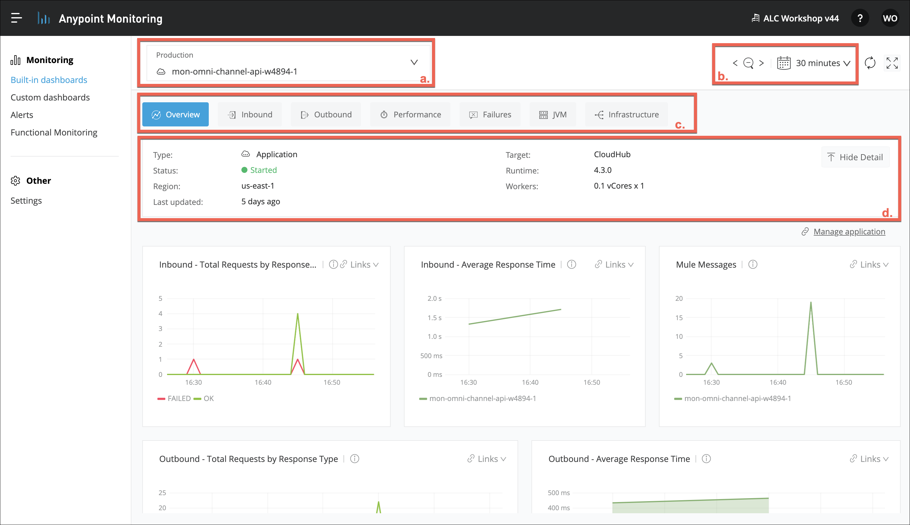Open the hamburger navigation menu
Image resolution: width=910 pixels, height=525 pixels.
[16, 18]
